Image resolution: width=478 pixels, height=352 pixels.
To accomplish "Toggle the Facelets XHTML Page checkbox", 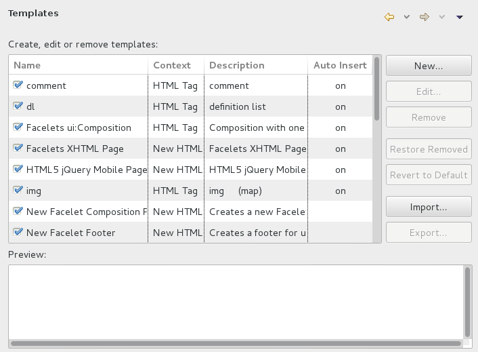I will tap(18, 149).
